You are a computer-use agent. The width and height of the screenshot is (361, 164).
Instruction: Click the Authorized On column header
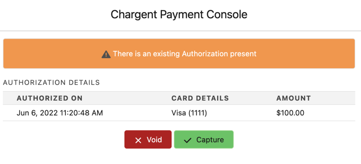(x=49, y=98)
